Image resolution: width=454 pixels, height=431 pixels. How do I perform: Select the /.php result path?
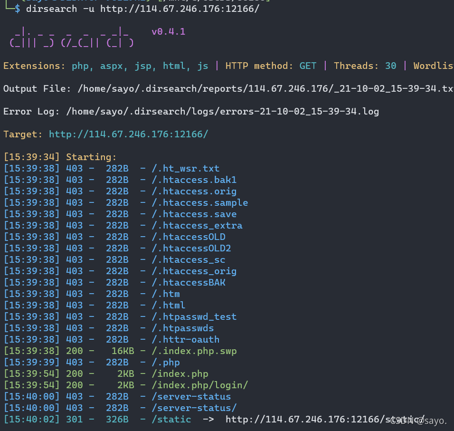166,363
